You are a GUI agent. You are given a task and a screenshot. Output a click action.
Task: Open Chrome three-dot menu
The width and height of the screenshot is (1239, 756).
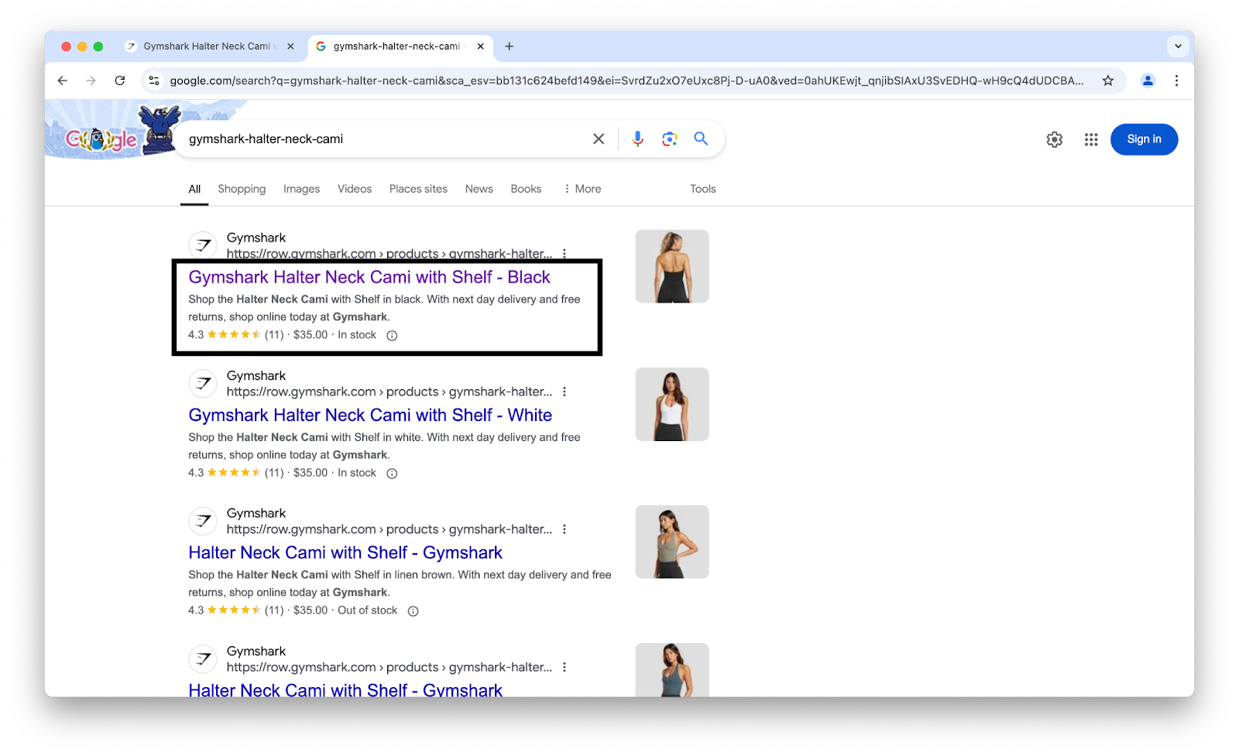[x=1176, y=80]
